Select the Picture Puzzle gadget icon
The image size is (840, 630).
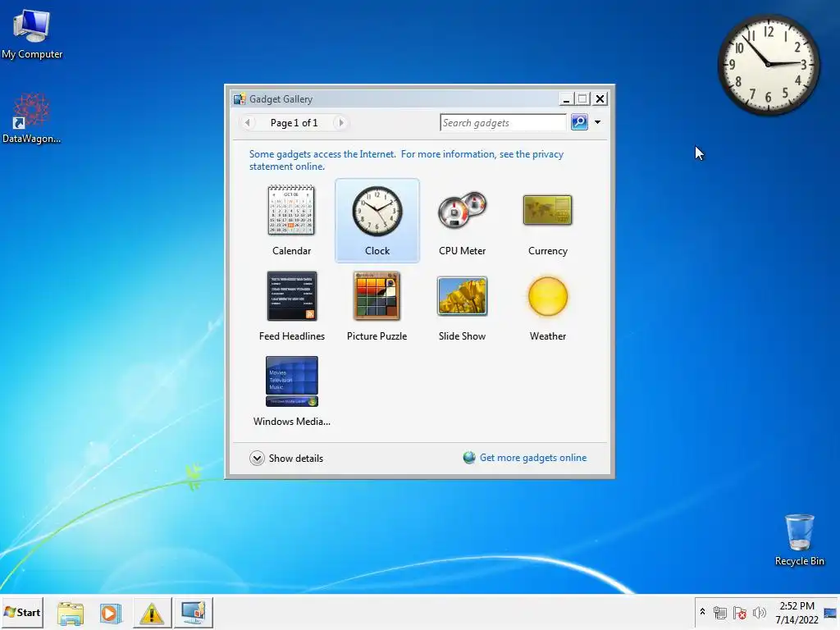coord(377,295)
